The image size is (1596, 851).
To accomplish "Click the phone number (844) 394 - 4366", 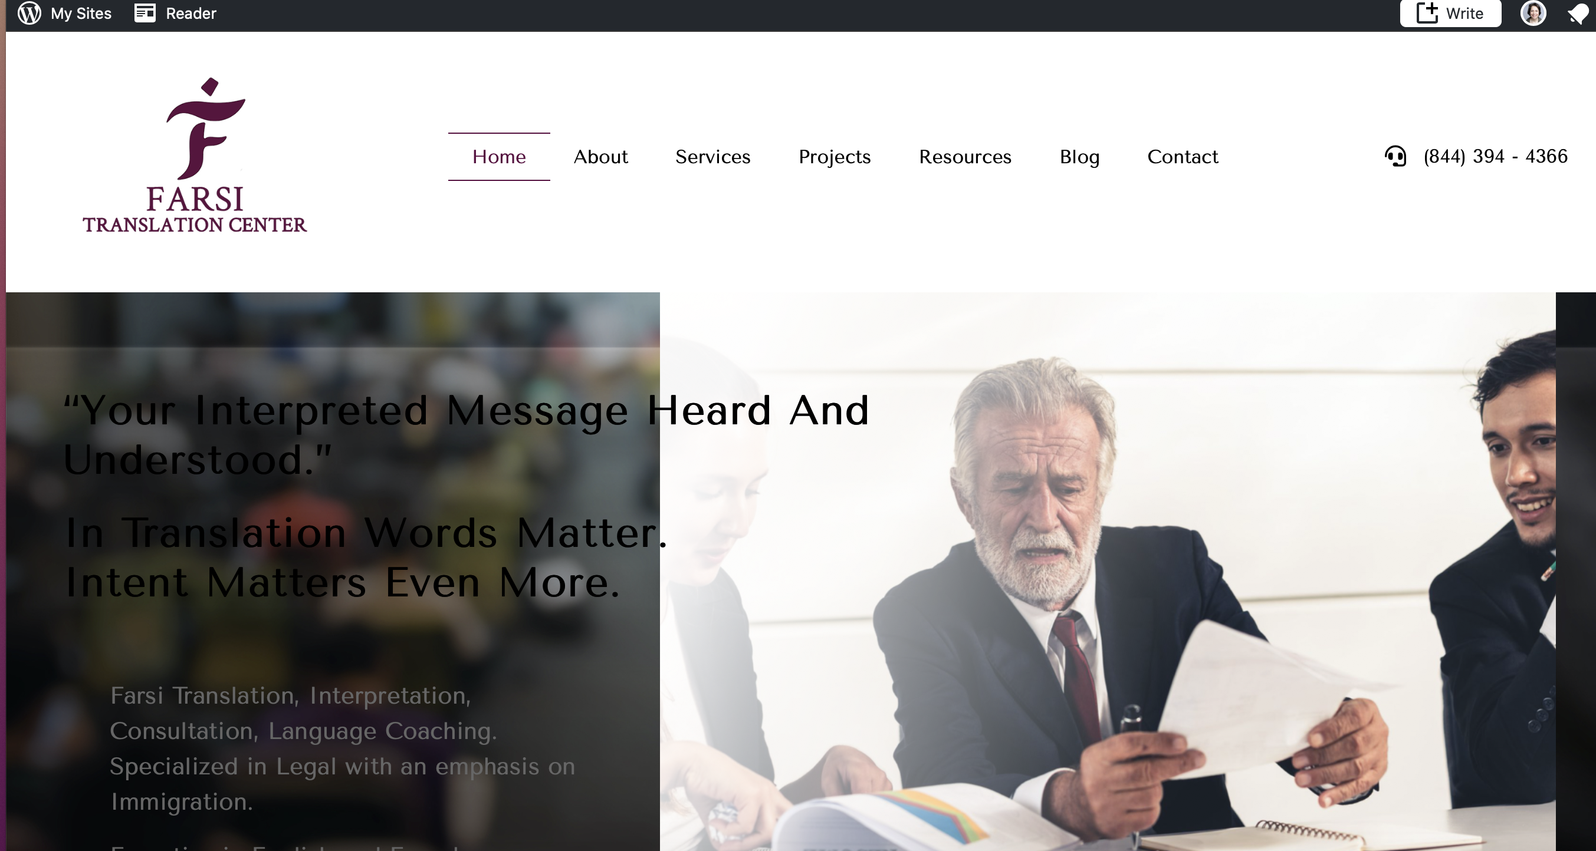I will click(x=1495, y=157).
